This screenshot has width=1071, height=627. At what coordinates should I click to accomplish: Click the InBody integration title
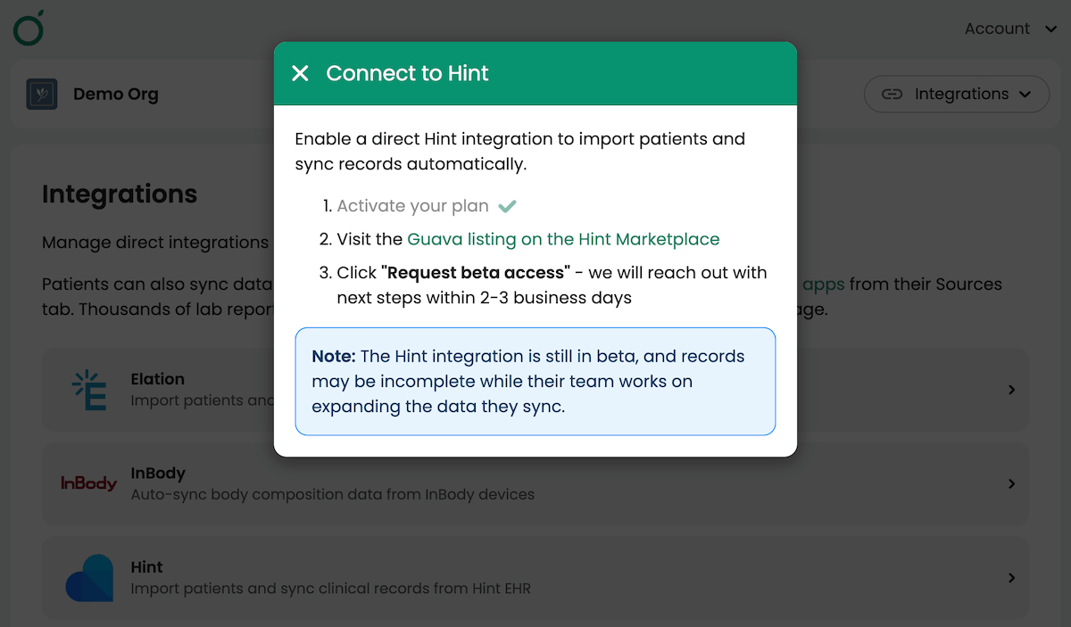pos(158,474)
